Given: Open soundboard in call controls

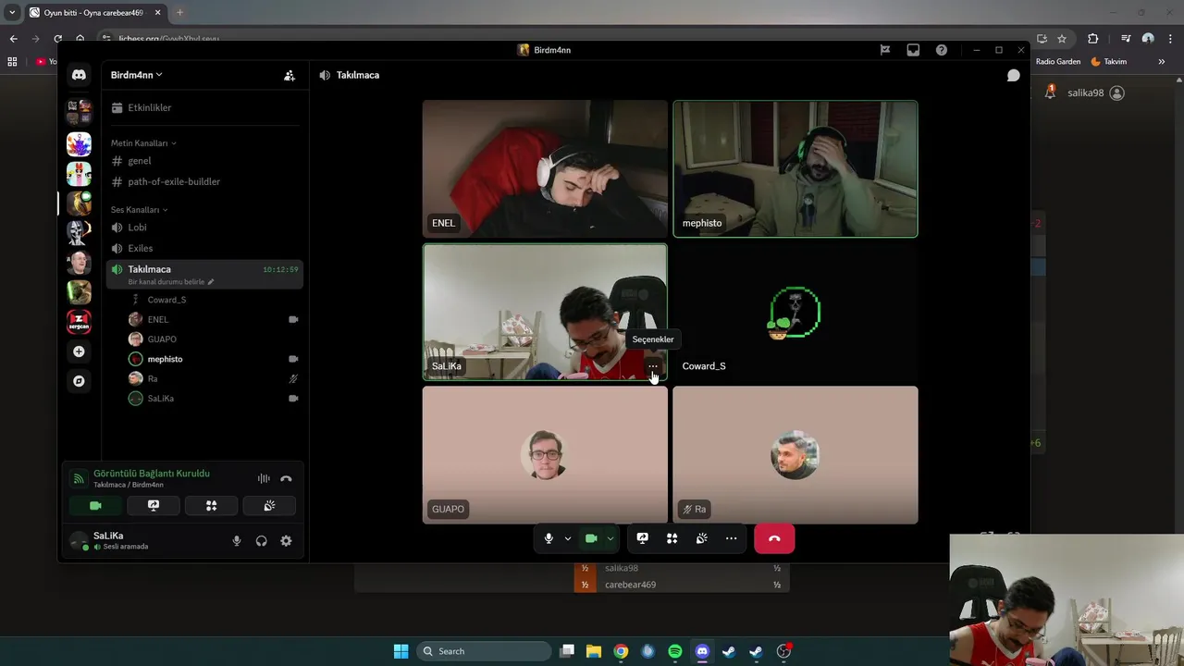Looking at the screenshot, I should tap(701, 538).
